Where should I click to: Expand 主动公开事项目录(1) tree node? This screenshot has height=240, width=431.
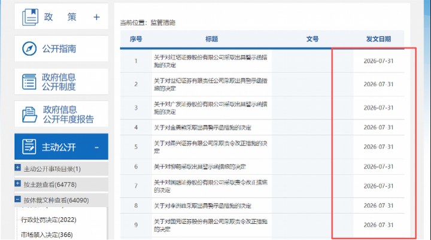pos(17,168)
